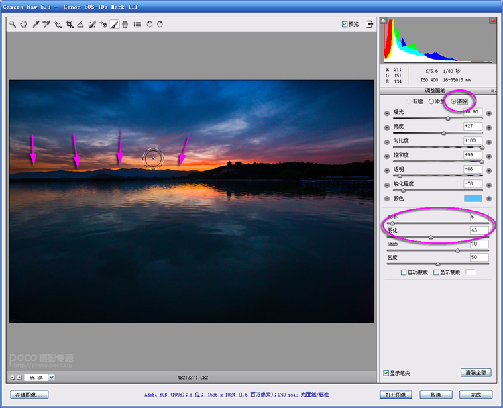This screenshot has width=503, height=408.
Task: Choose the White Balance eyedropper tool
Action: click(x=35, y=24)
